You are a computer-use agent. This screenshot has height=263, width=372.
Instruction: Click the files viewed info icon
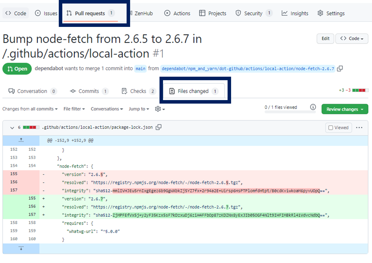(313, 107)
